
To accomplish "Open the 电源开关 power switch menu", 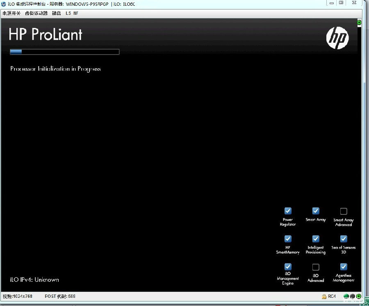I will coord(11,13).
